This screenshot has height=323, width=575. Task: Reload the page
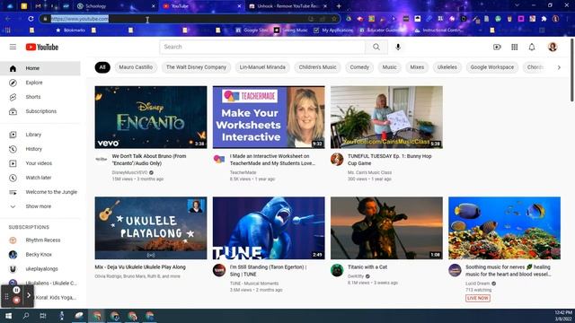pos(31,19)
